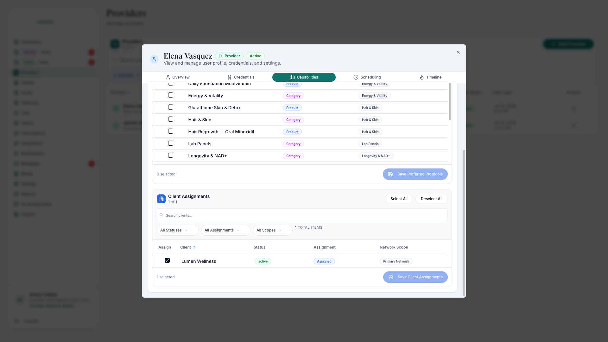Open the All Statuses dropdown
Screen dimensions: 608x342
coord(177,230)
